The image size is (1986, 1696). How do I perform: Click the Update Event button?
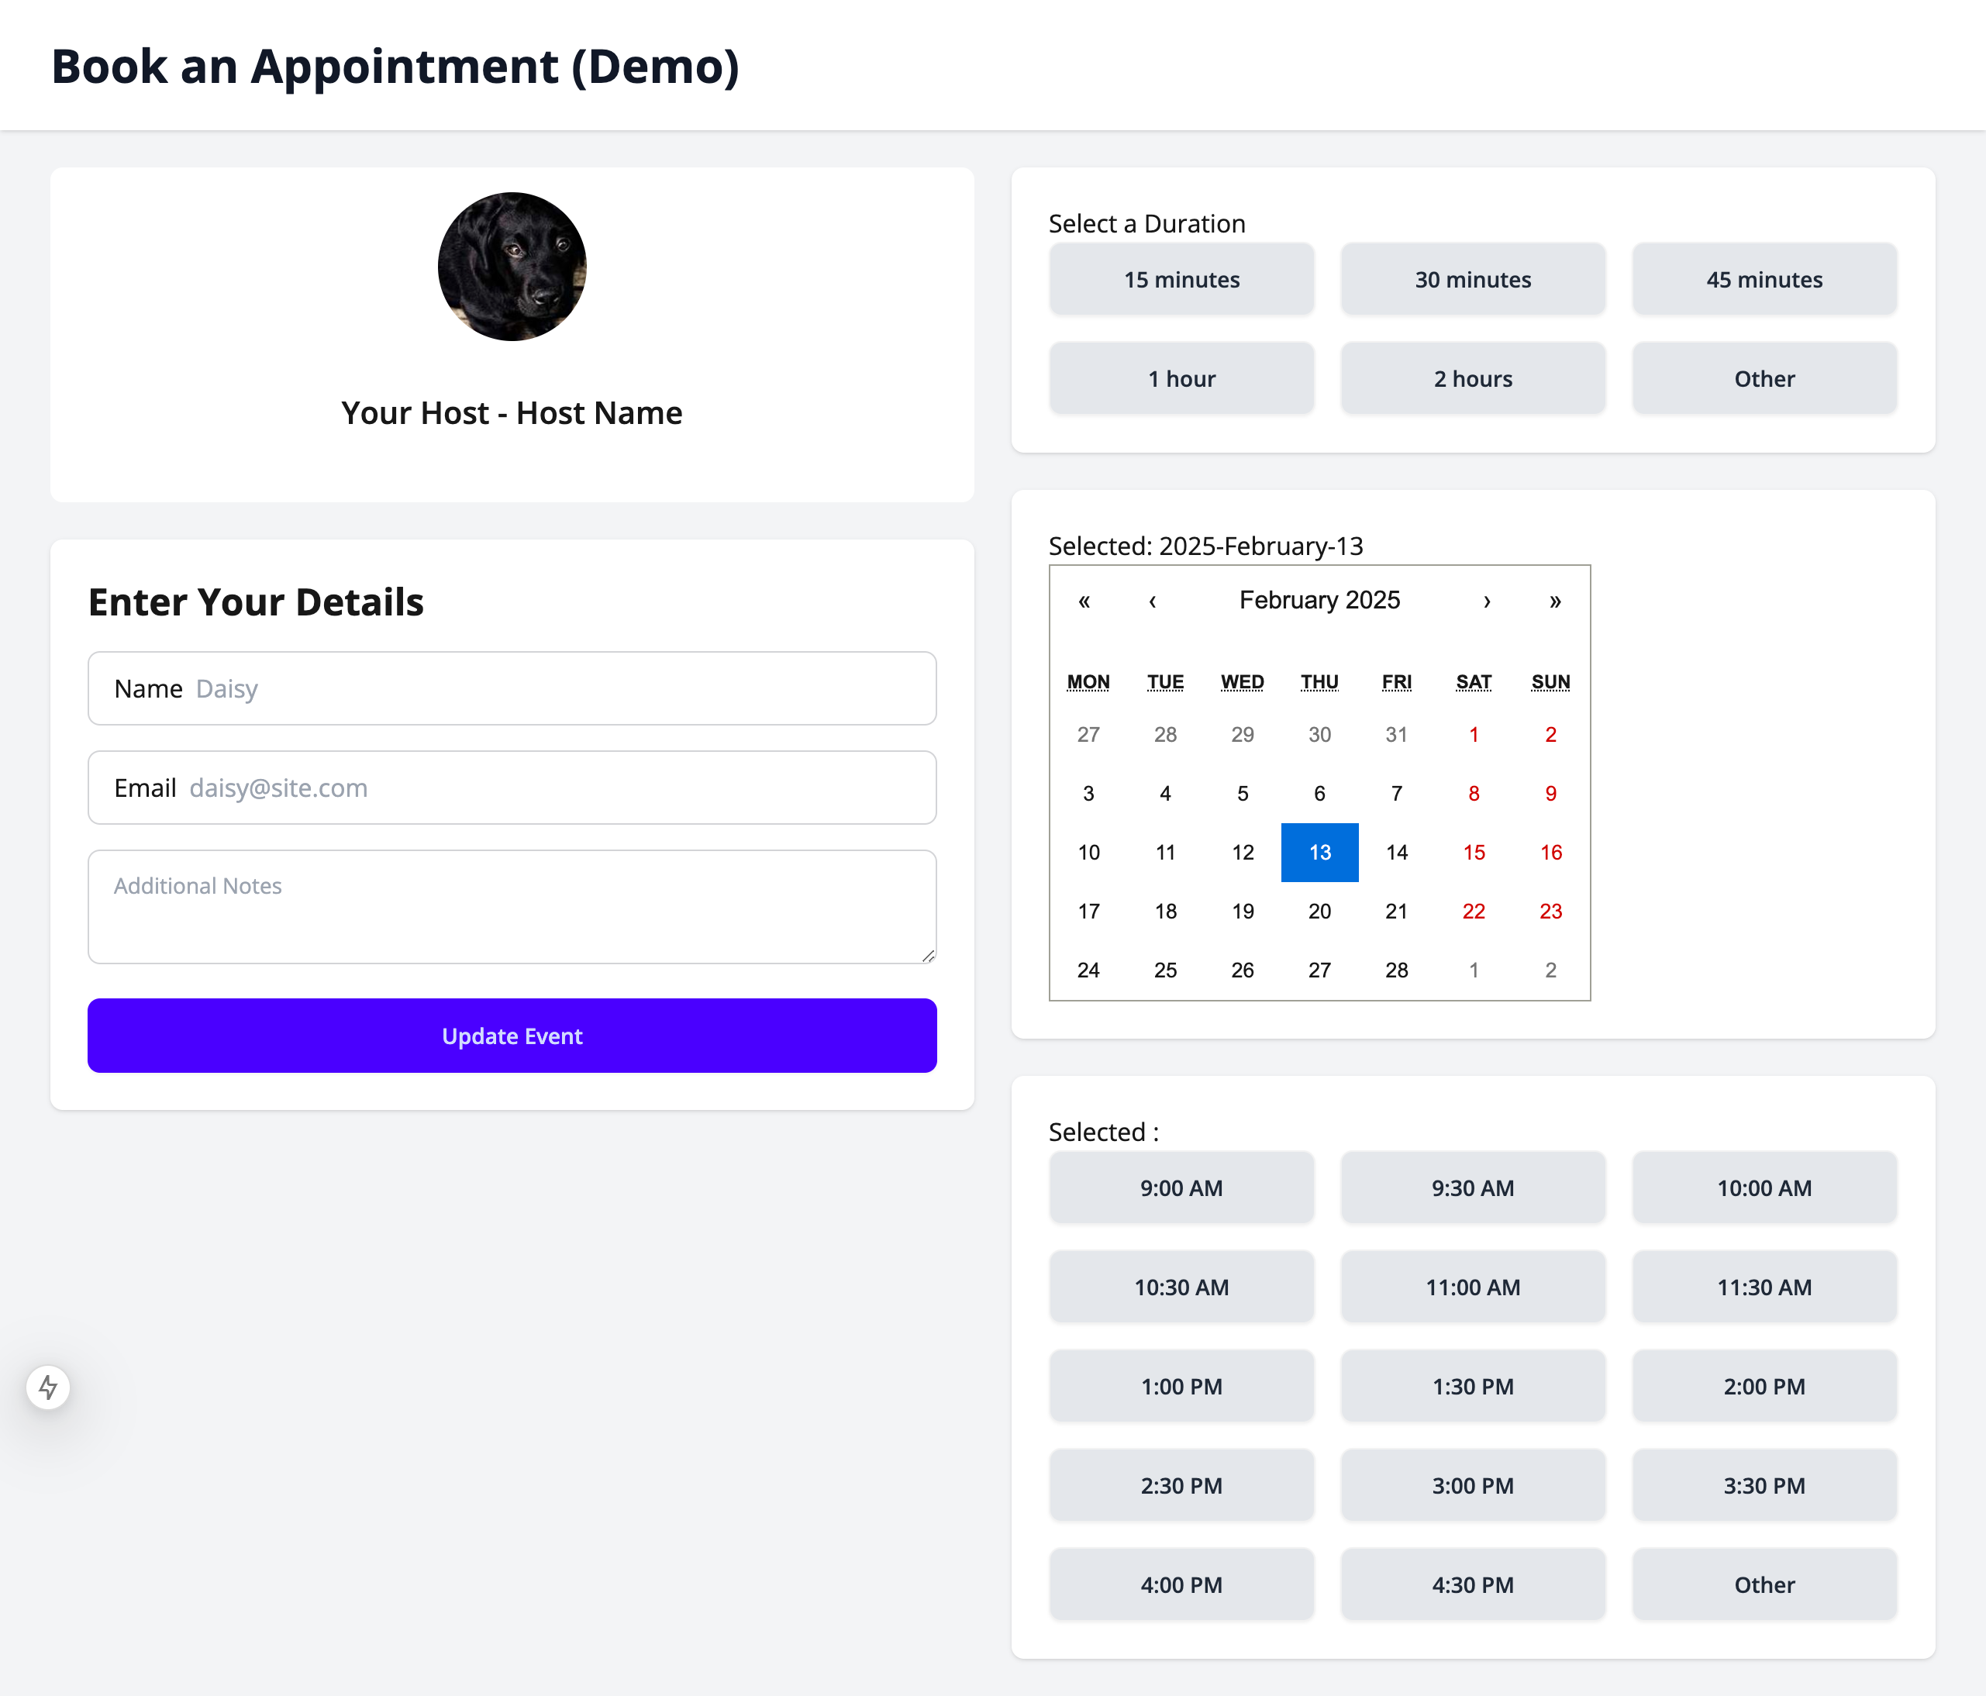tap(512, 1036)
